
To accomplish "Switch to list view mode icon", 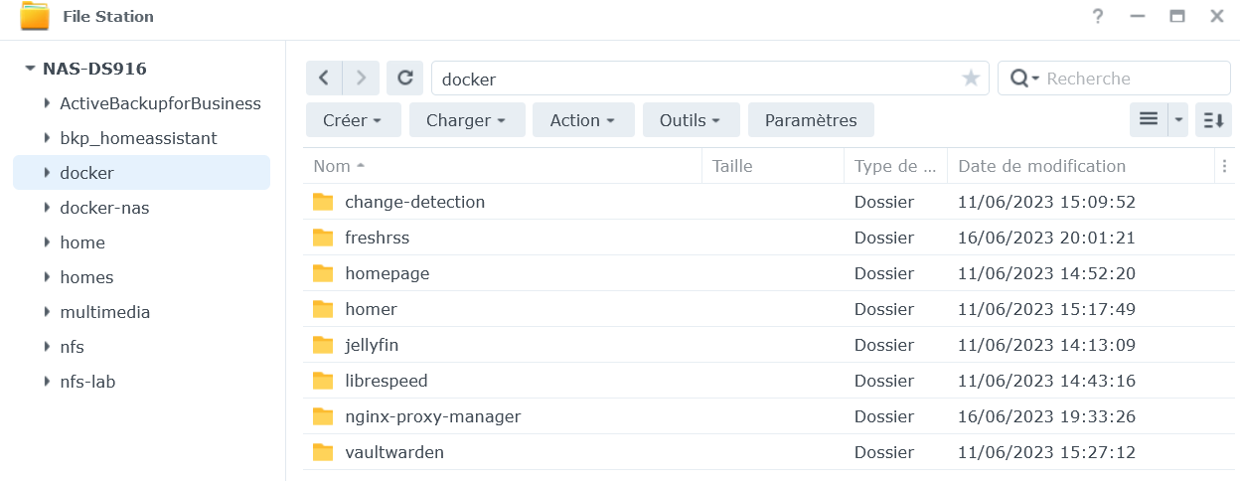I will (1149, 120).
